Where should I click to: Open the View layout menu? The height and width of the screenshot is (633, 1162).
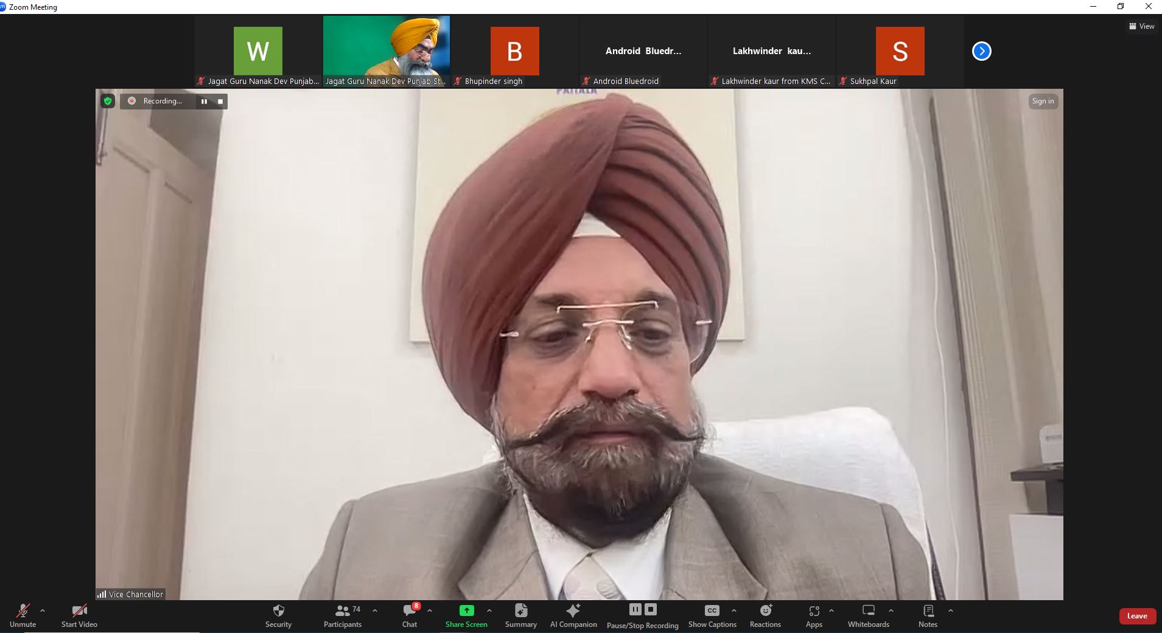coord(1141,26)
